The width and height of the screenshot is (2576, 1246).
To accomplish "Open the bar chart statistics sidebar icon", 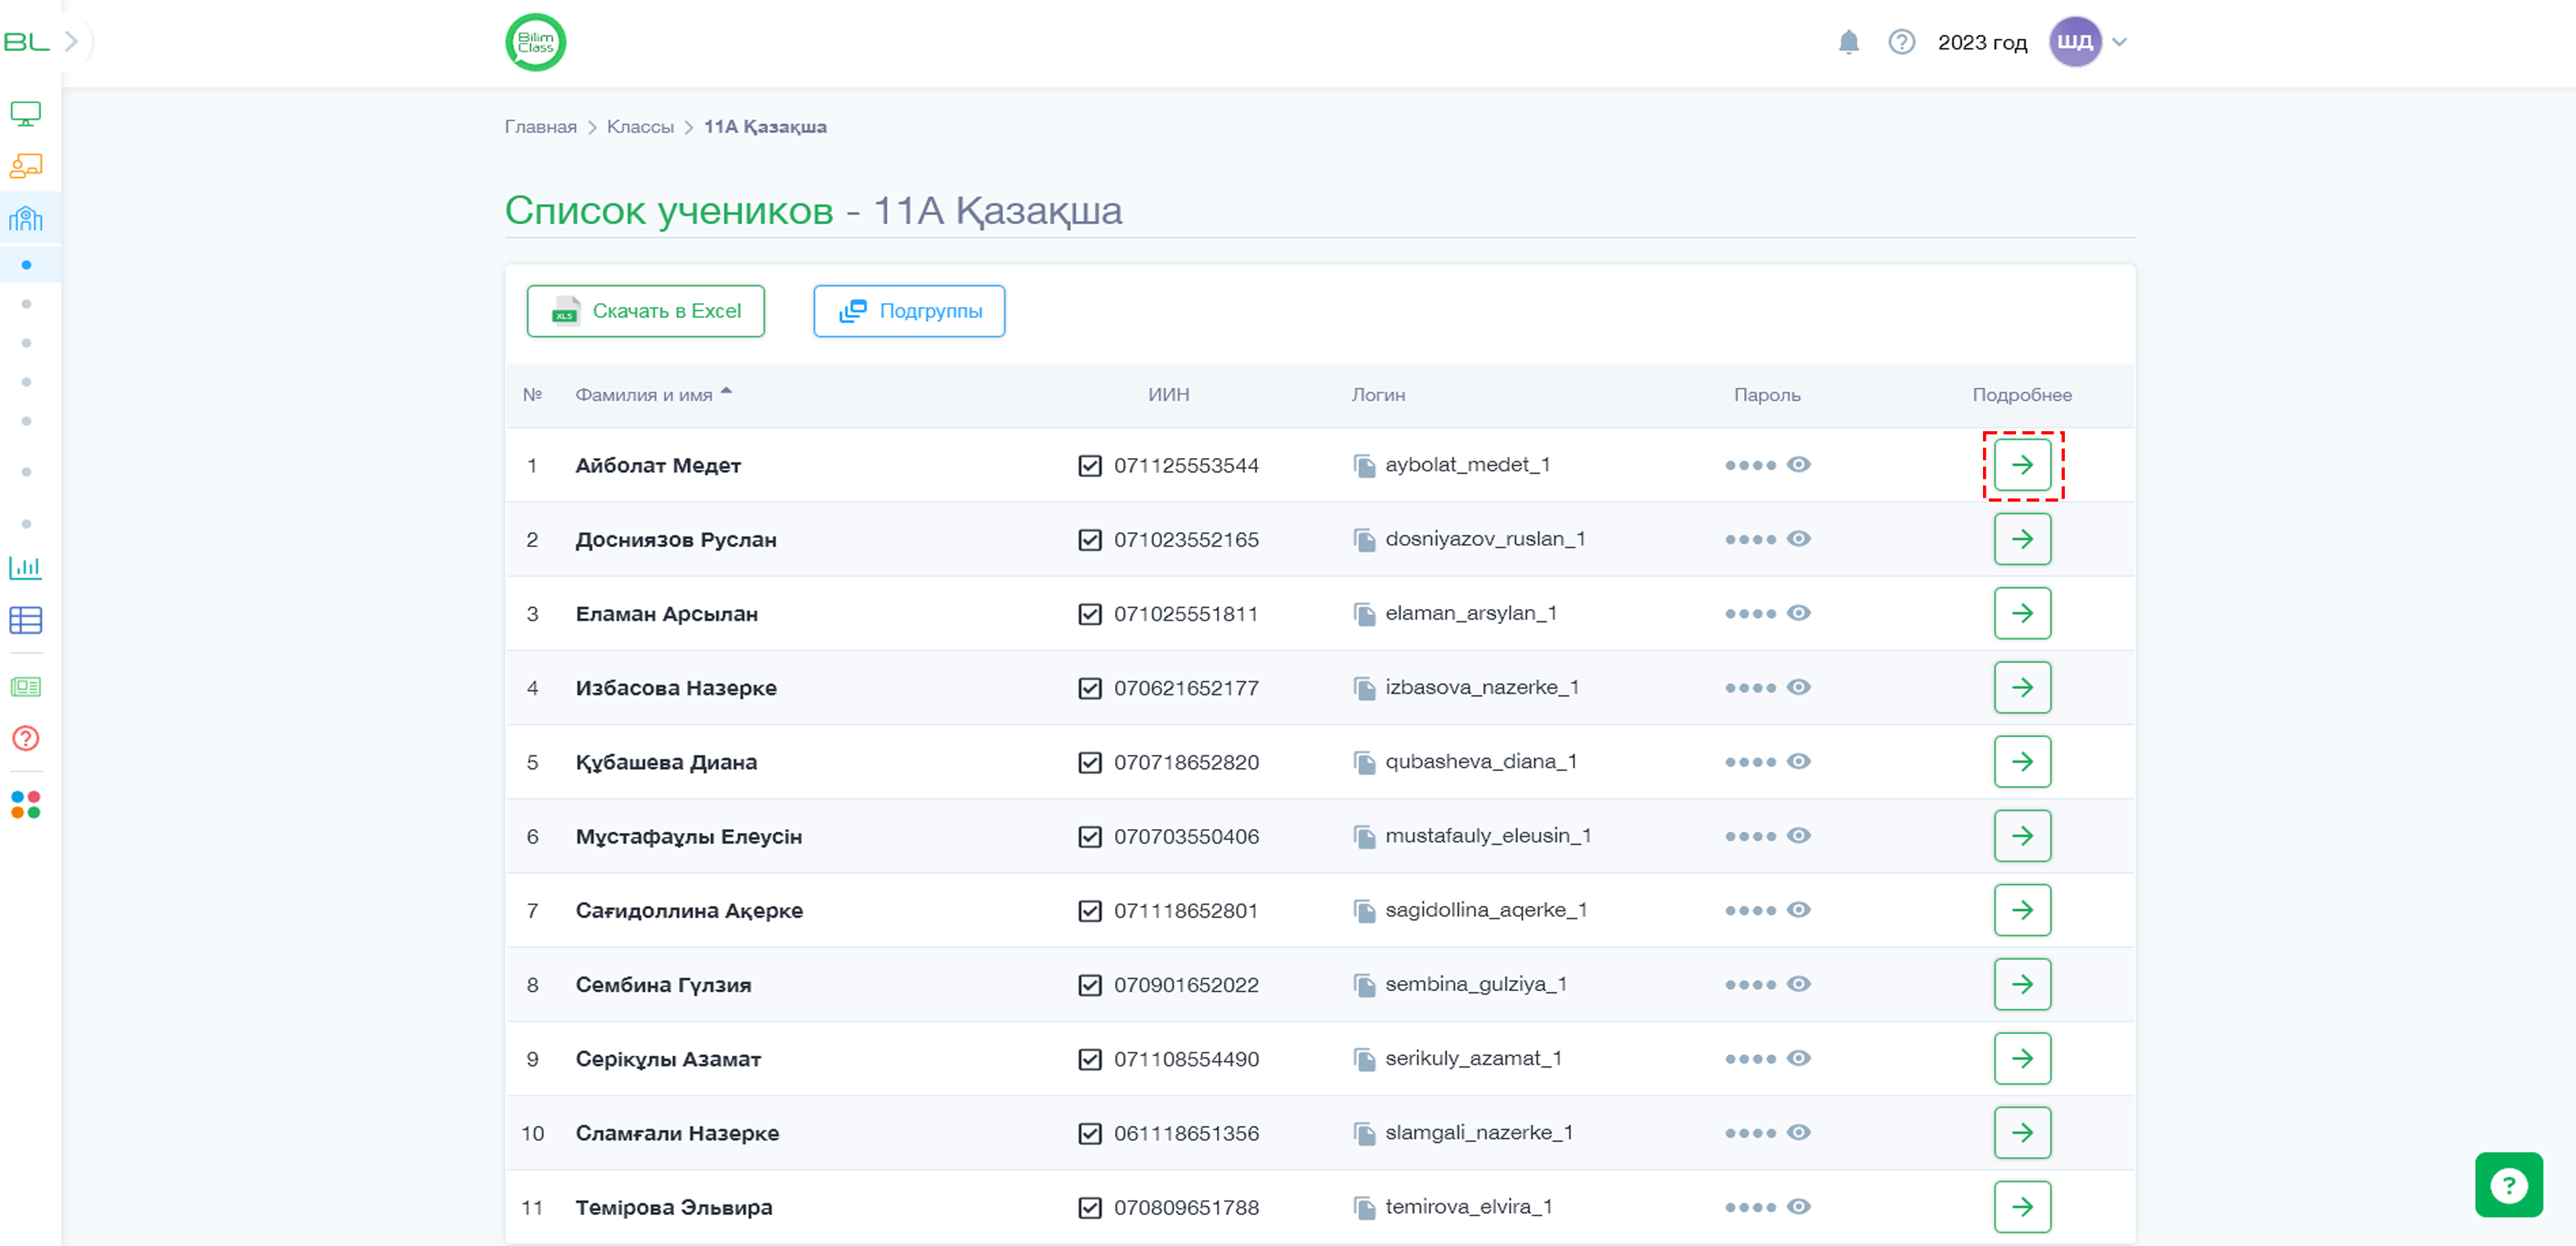I will pyautogui.click(x=25, y=568).
